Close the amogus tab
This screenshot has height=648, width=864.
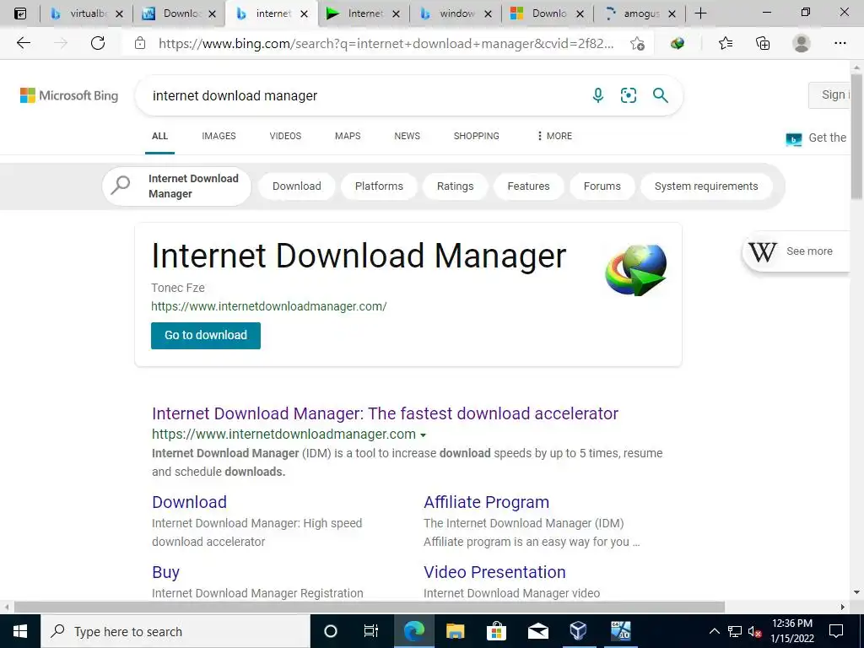pos(672,14)
